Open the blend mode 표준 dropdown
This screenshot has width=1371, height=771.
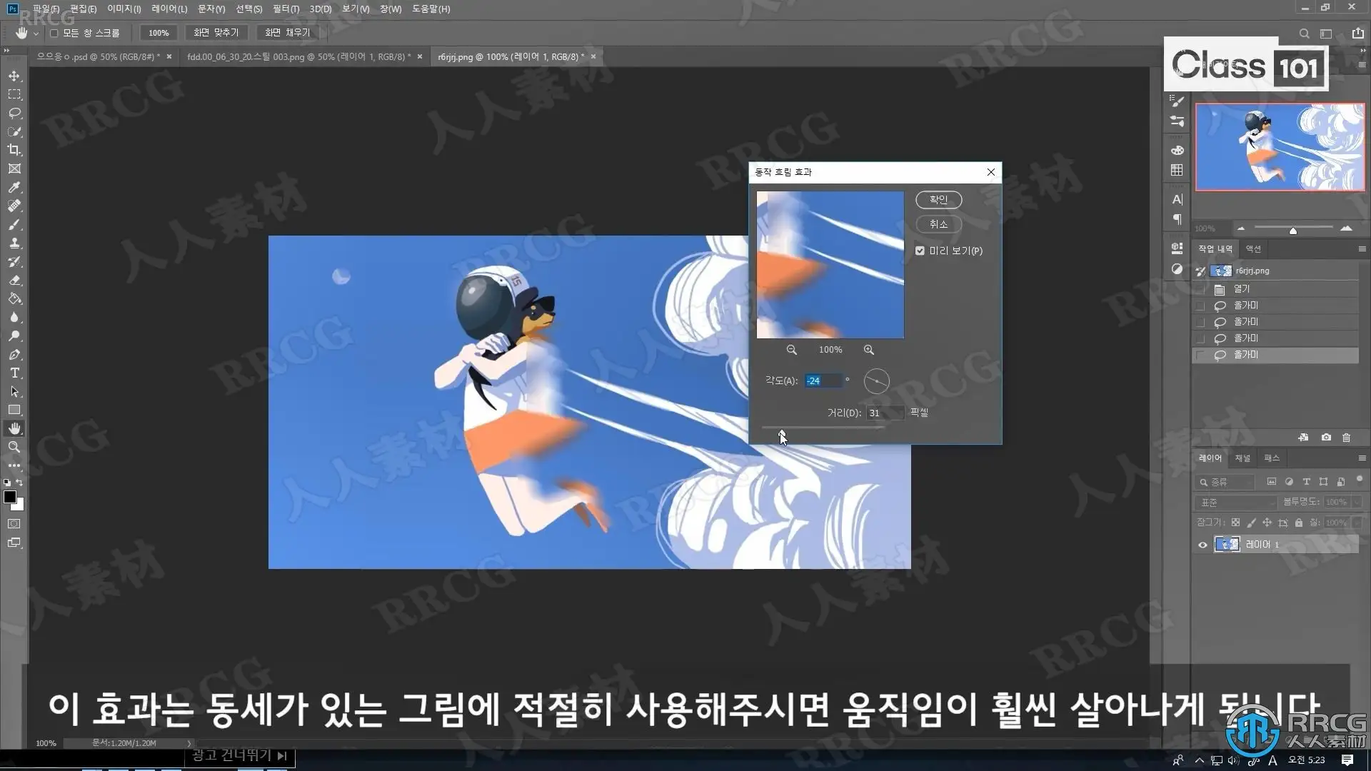point(1237,503)
